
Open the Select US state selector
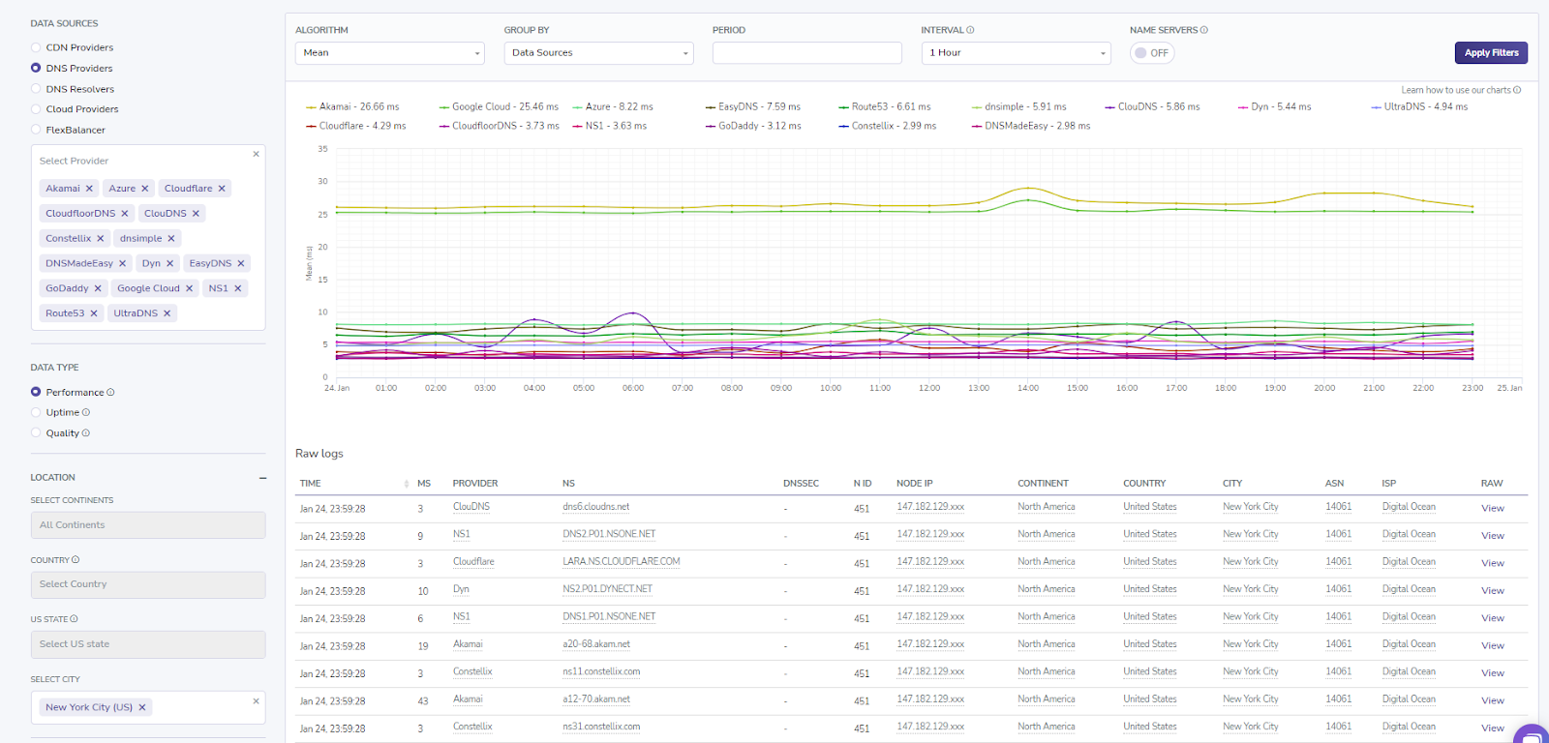click(x=148, y=644)
